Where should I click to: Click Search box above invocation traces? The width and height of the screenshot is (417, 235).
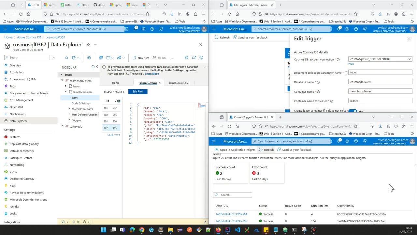233,195
